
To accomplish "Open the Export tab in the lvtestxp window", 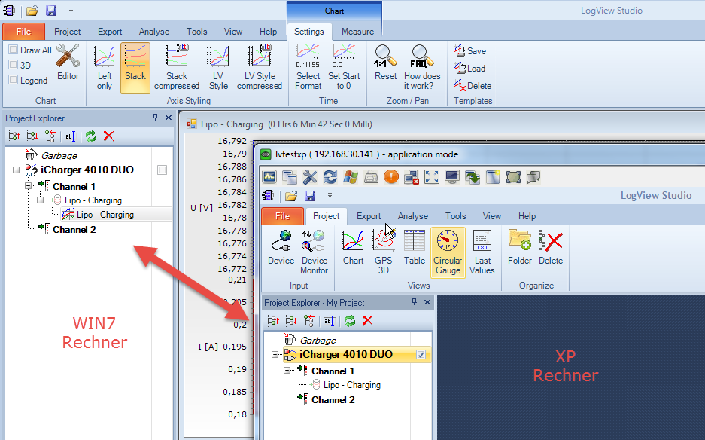I will (369, 216).
